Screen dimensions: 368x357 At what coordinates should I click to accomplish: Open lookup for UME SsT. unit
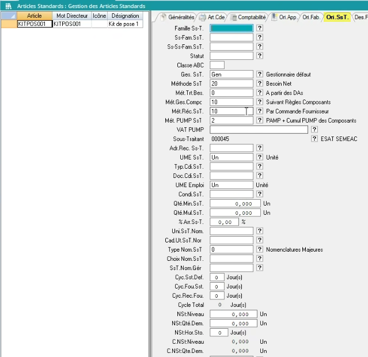[x=259, y=157]
